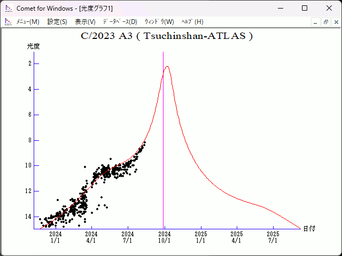Click the Comet app icon in title bar
342x256 pixels.
9,9
